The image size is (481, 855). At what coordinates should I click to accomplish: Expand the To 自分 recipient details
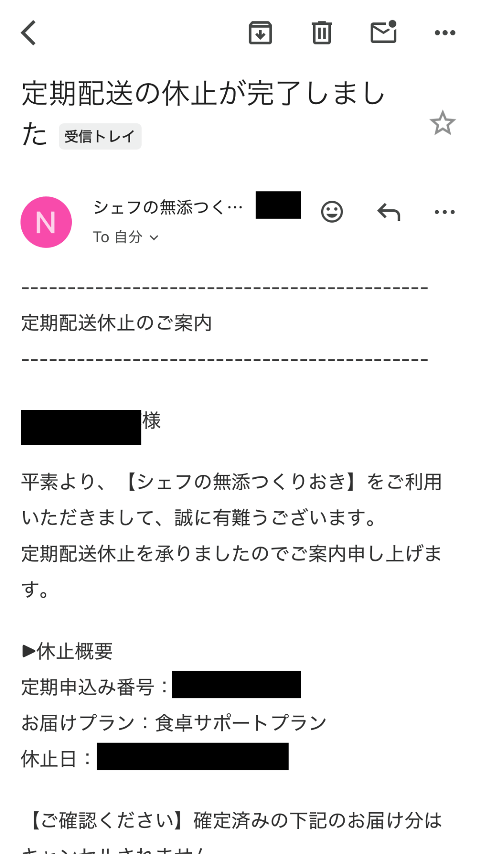point(126,238)
